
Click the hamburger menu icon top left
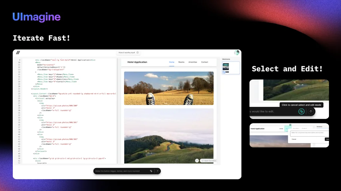(18, 52)
